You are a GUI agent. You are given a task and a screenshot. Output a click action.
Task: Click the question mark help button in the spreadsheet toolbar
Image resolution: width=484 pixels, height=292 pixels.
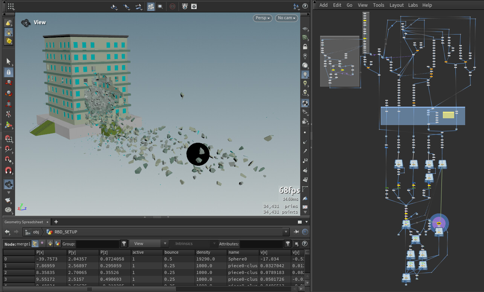click(x=304, y=244)
